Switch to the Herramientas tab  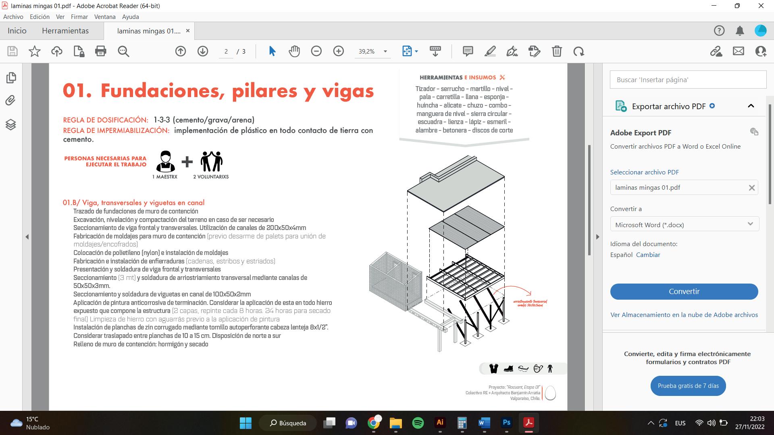65,31
